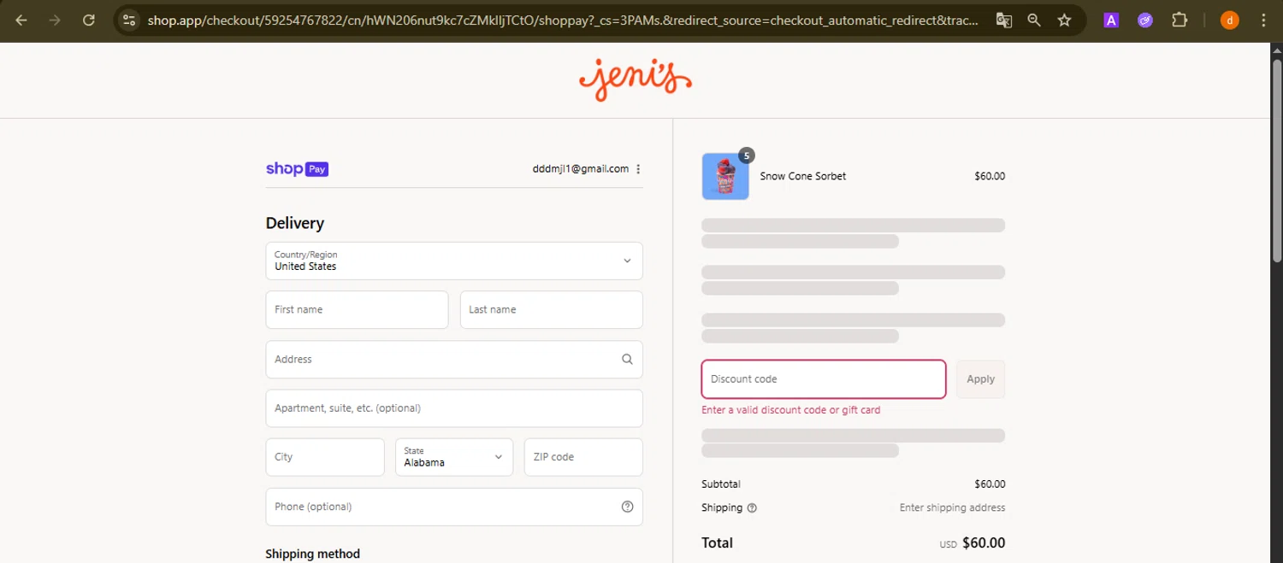Image resolution: width=1283 pixels, height=563 pixels.
Task: Open account options next to email
Action: (638, 169)
